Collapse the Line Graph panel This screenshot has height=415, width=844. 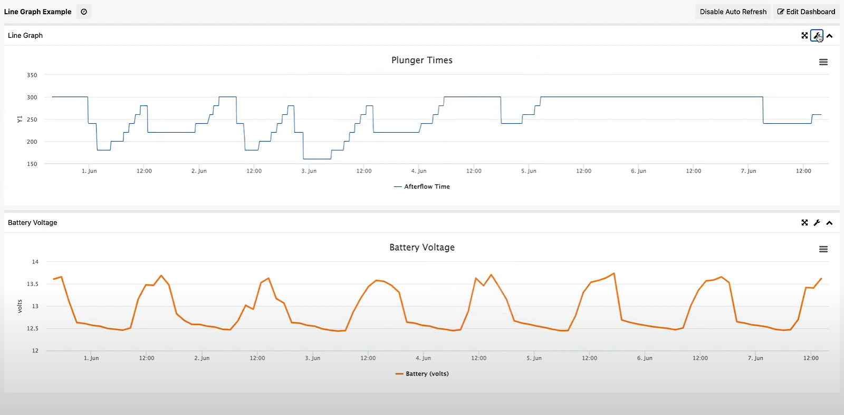click(829, 35)
